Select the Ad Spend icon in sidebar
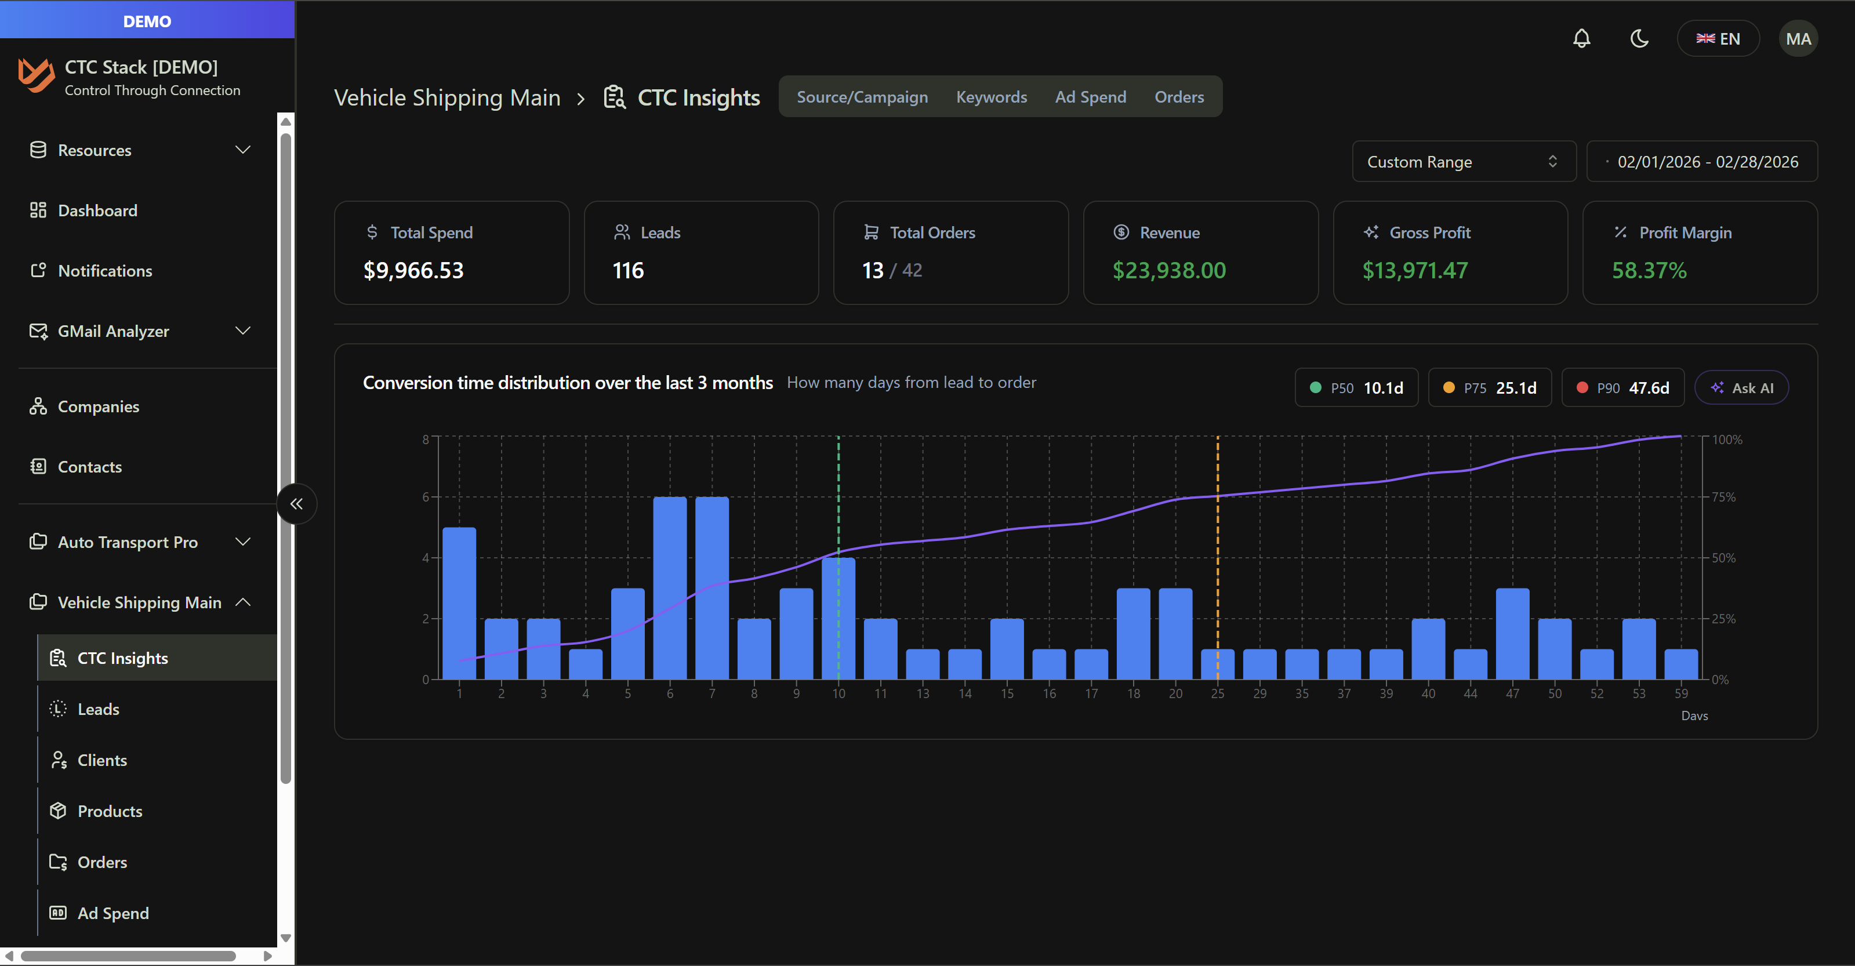The image size is (1855, 966). point(57,913)
